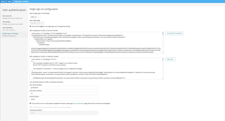225x121 pixels.
Task: Click inside the Identity Provider XML metadata box
Action: (x=96, y=68)
